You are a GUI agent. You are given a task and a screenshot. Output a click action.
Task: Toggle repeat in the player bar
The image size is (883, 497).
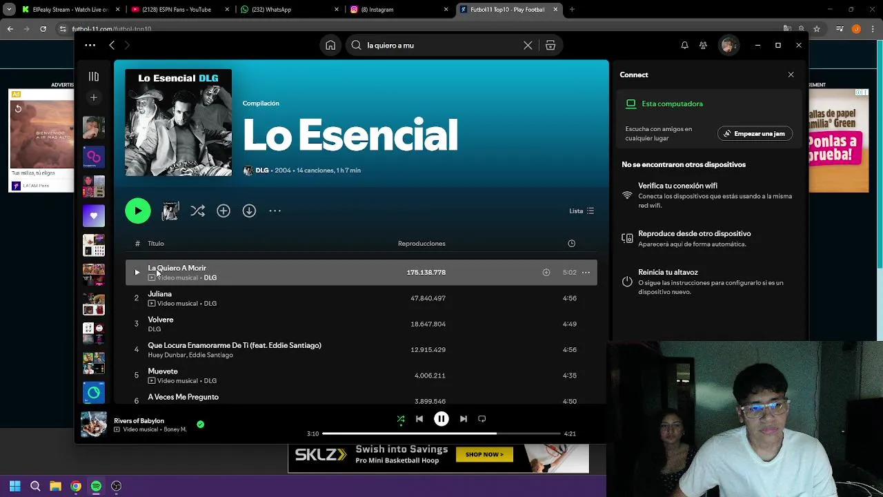(x=482, y=419)
